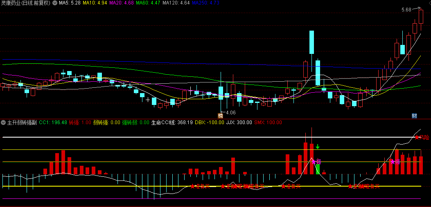Click the 强转弱: 0.00 value
Viewport: 431px width, 207px height.
136,122
